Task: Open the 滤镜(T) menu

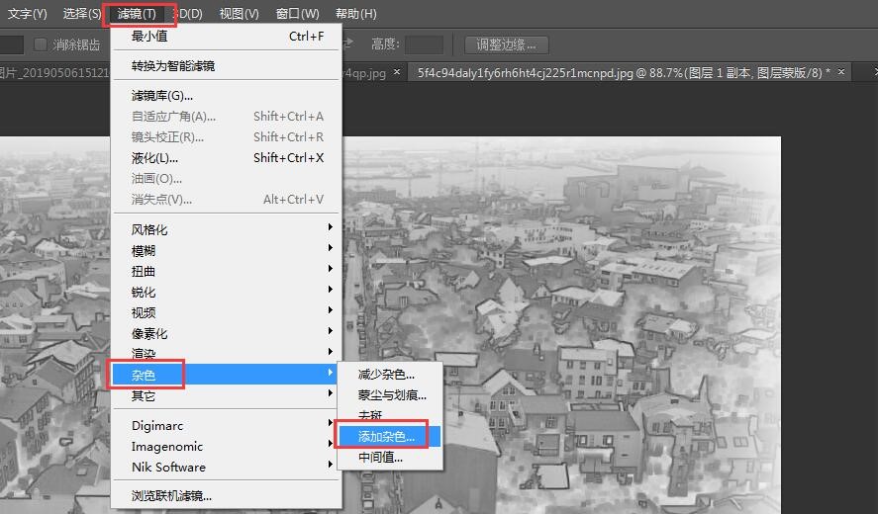Action: (137, 14)
